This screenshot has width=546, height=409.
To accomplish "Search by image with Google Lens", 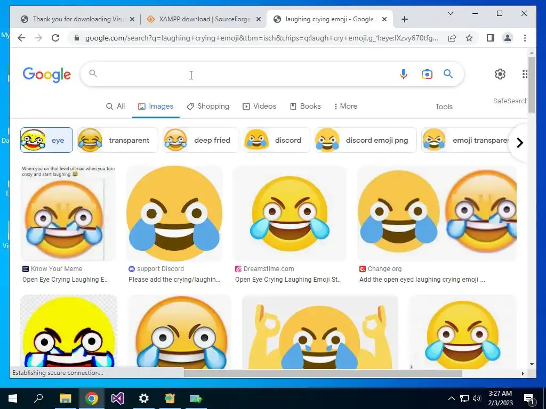I will (427, 74).
